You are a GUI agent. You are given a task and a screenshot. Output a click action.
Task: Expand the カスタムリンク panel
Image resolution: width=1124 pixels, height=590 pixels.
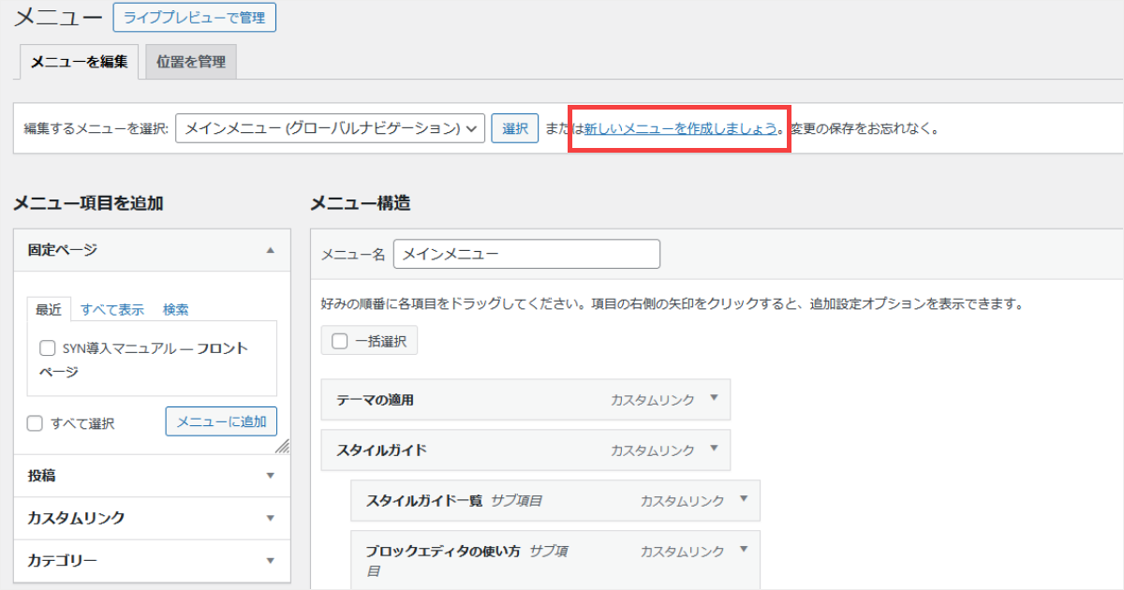pos(272,518)
